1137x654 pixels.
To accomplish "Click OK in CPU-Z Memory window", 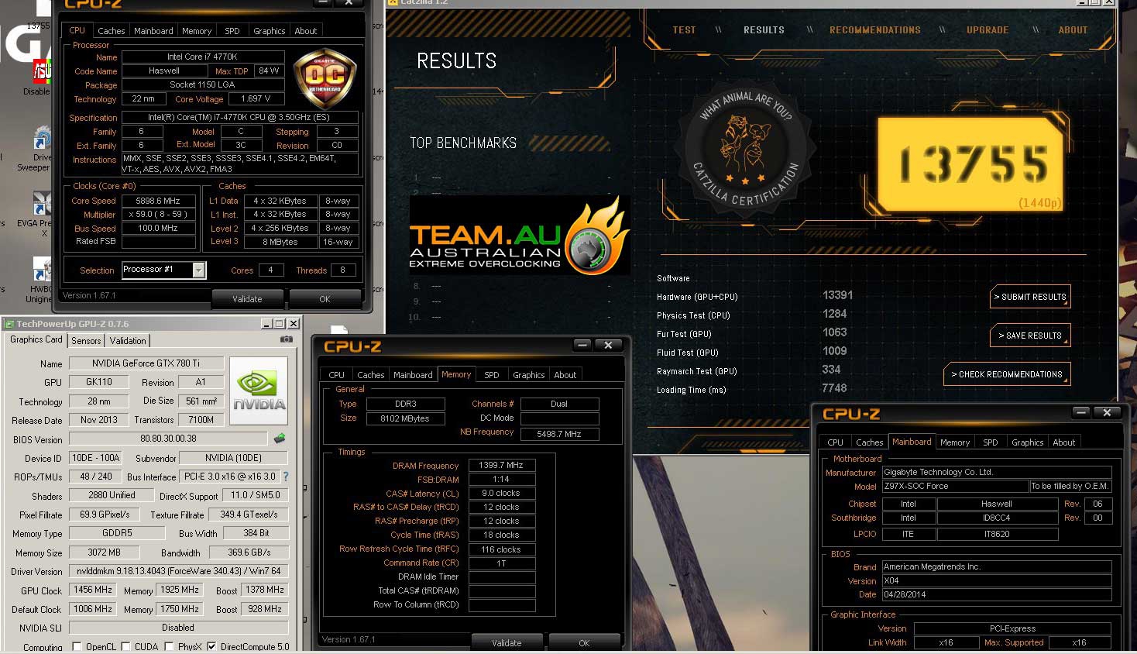I will point(584,643).
